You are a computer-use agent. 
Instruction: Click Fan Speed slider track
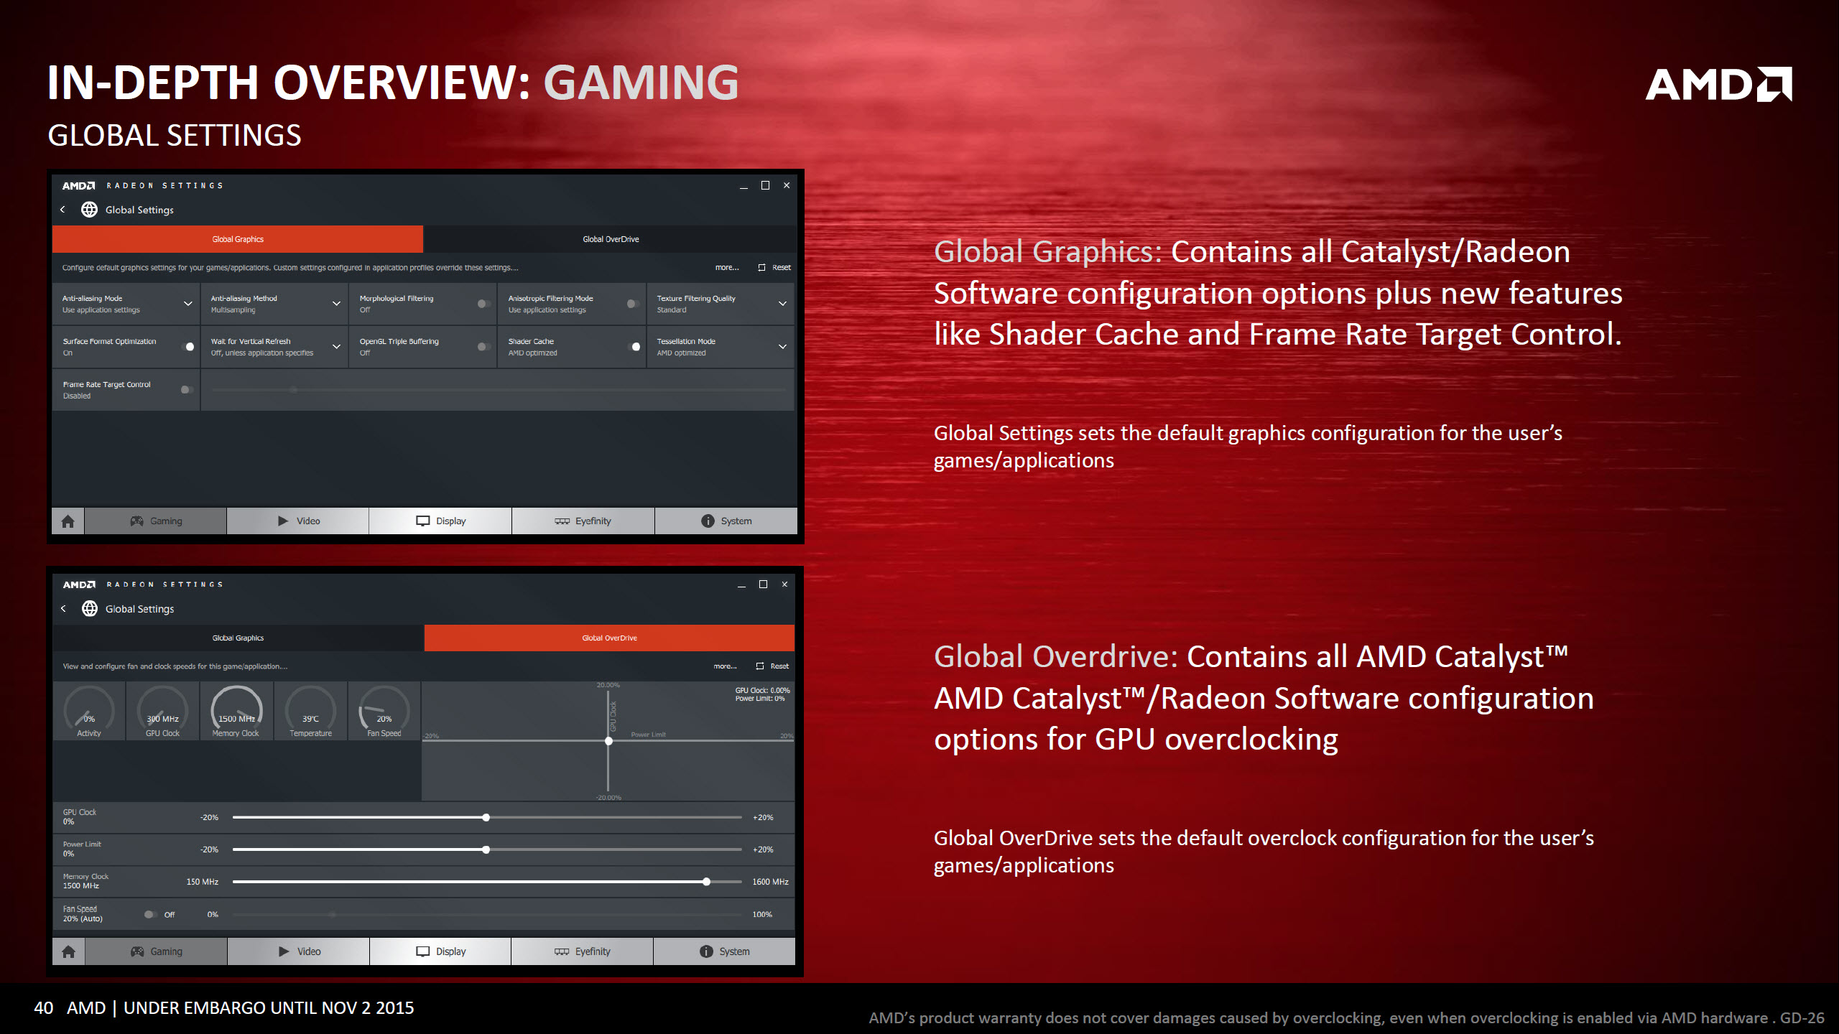487,915
